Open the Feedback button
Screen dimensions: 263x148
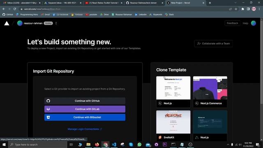point(232,23)
